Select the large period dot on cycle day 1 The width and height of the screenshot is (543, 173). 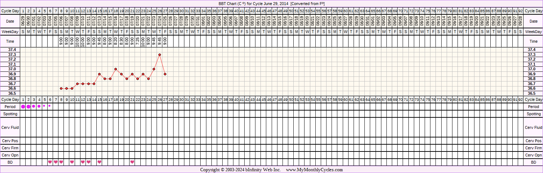23,107
